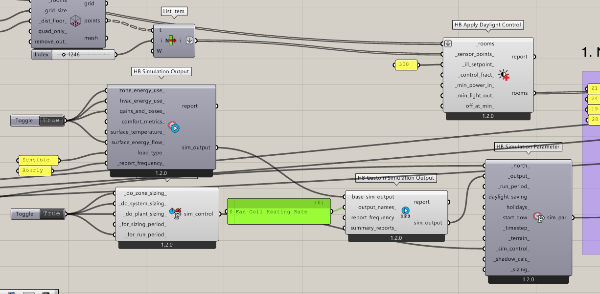Click the _control_fract_ input
The image size is (600, 294).
[x=477, y=75]
